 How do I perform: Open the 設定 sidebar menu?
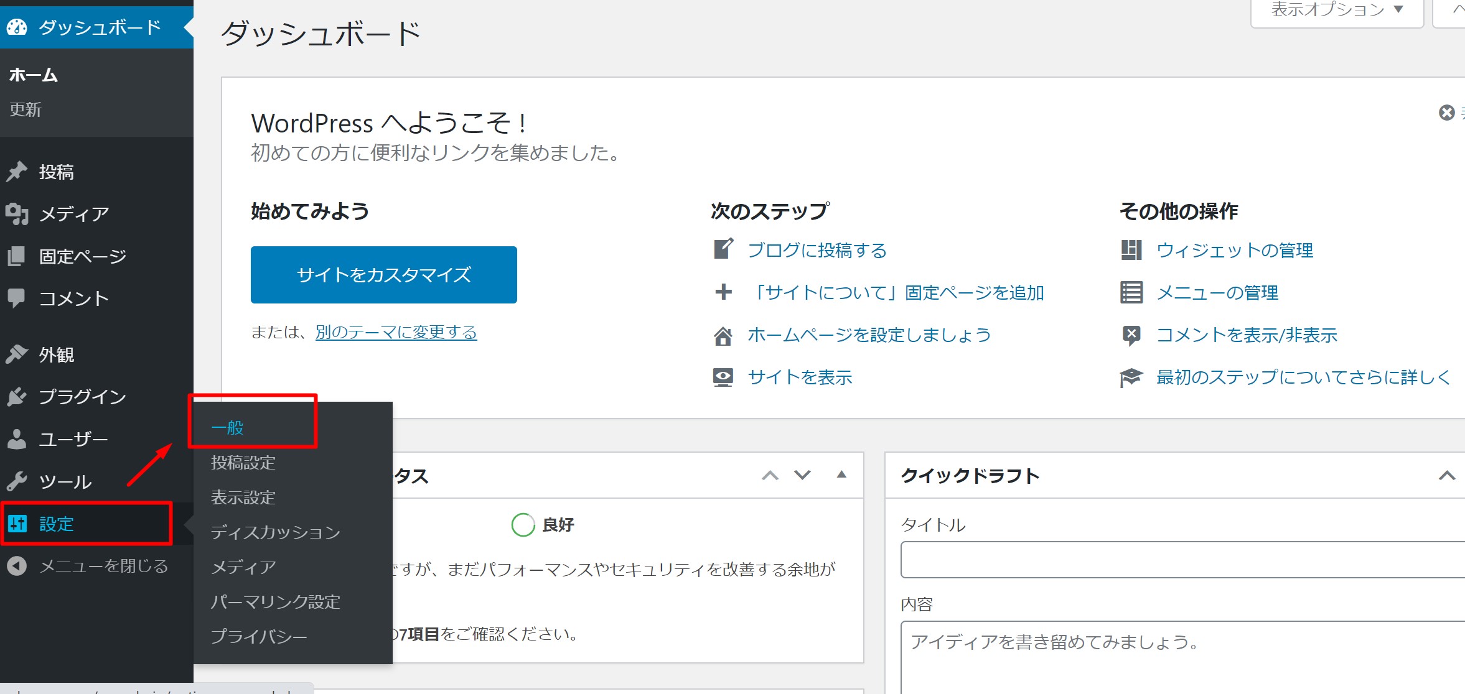96,524
